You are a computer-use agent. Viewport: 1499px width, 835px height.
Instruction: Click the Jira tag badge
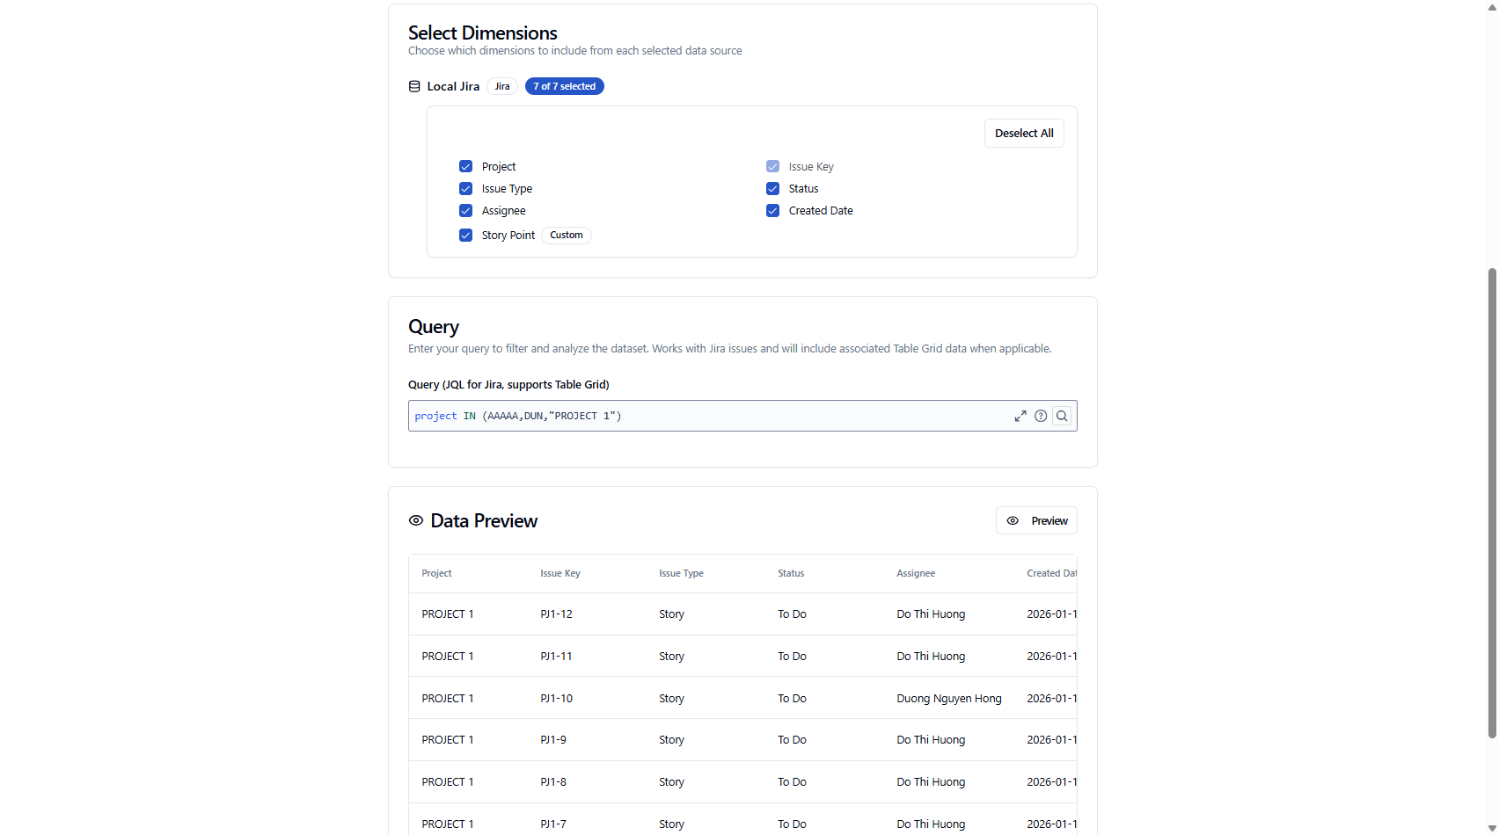[502, 86]
